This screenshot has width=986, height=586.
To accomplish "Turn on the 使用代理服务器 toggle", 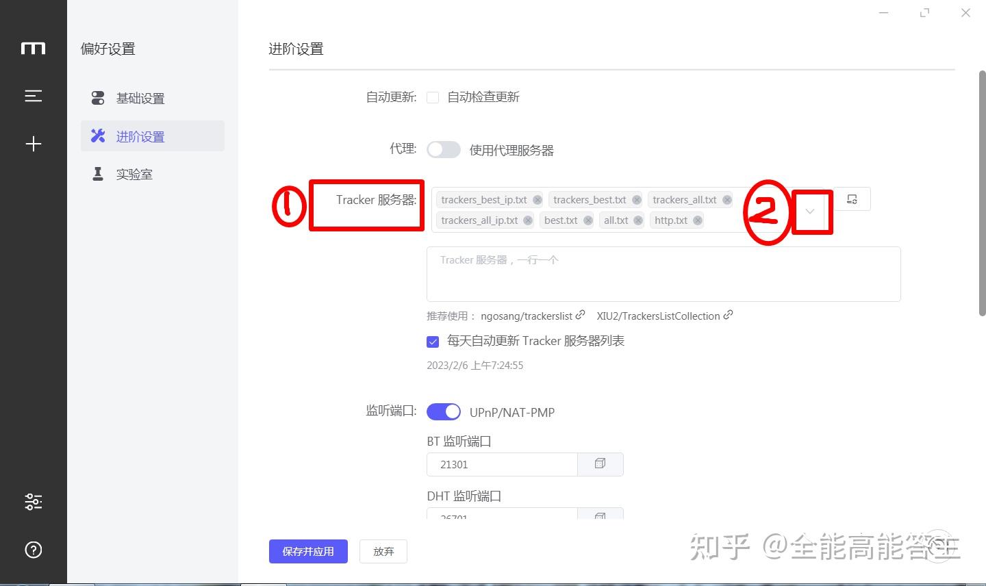I will [x=443, y=149].
